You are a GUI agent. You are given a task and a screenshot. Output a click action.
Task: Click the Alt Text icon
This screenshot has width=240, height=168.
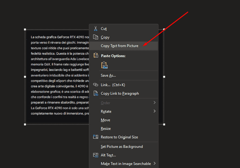pyautogui.click(x=95, y=155)
